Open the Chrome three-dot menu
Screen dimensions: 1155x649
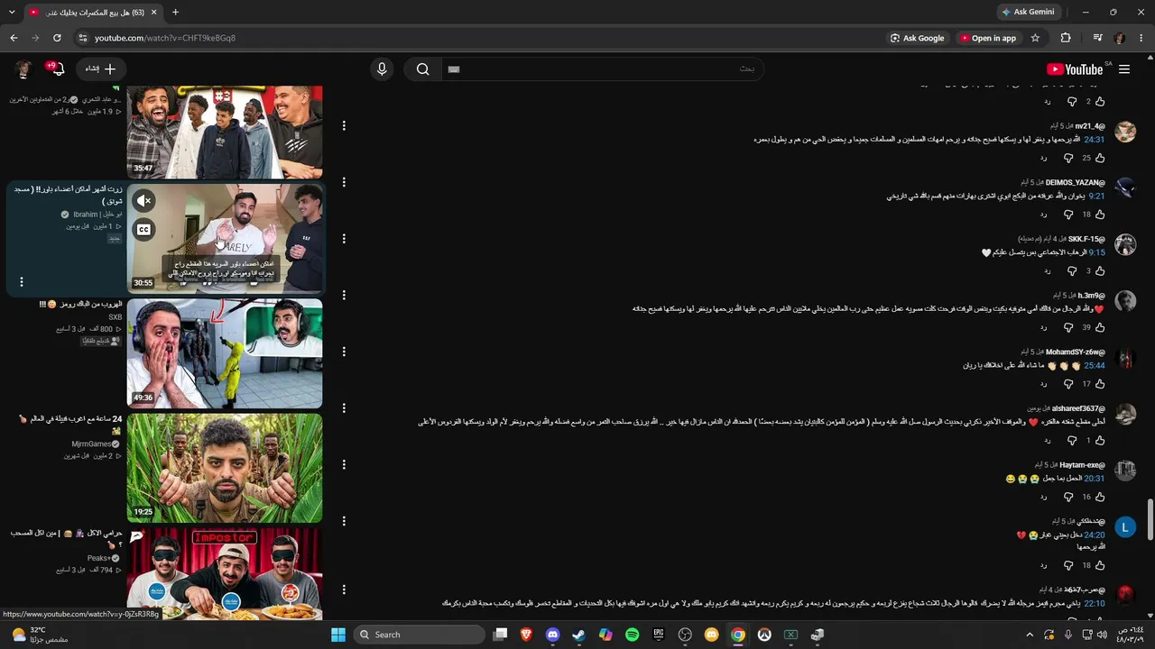tap(1141, 38)
